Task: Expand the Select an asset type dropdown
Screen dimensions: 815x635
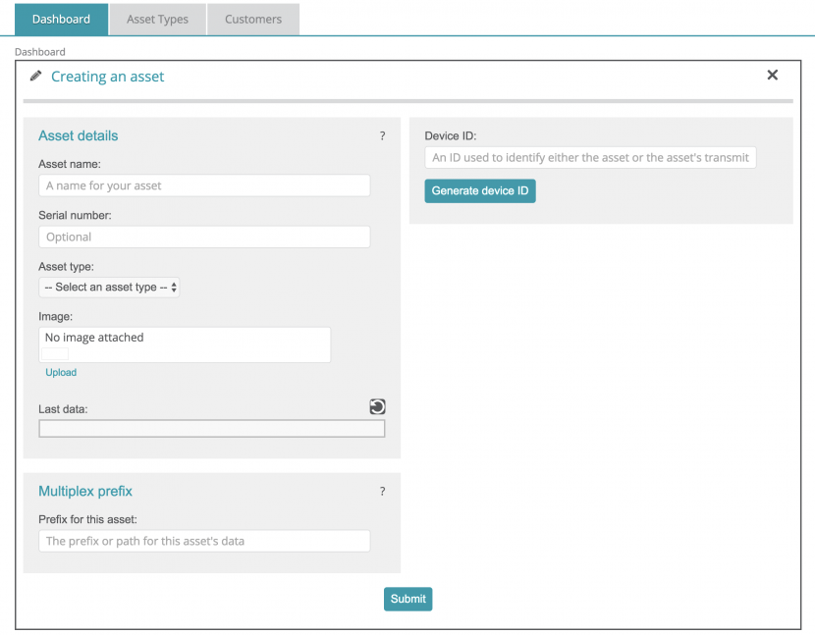Action: pos(110,288)
